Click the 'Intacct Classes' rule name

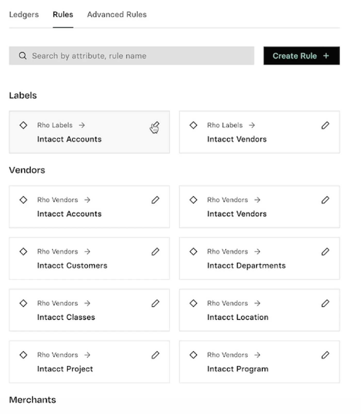[x=66, y=317]
